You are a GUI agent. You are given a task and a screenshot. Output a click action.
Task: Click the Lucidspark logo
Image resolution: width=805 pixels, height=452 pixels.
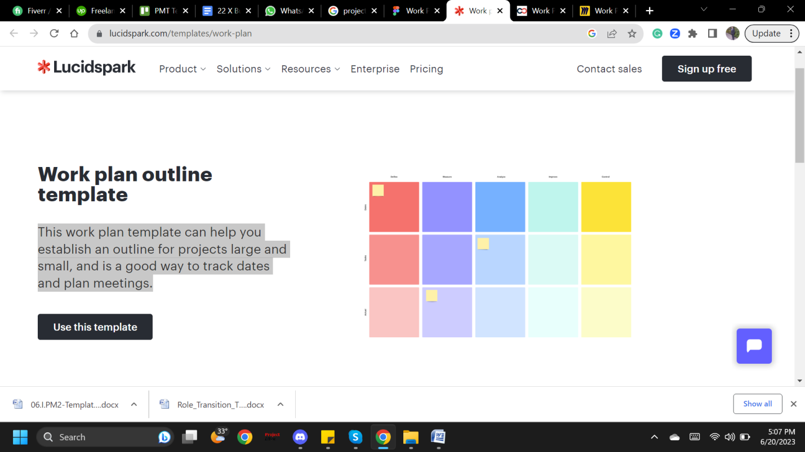(x=87, y=68)
